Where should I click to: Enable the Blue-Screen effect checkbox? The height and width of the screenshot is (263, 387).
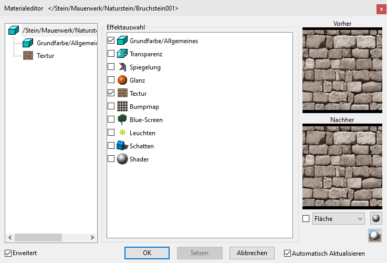click(111, 119)
